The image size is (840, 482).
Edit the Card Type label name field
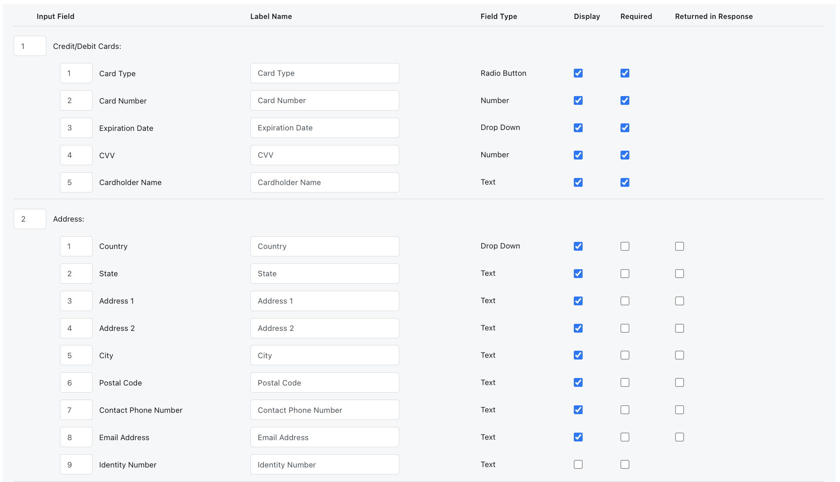pos(325,73)
